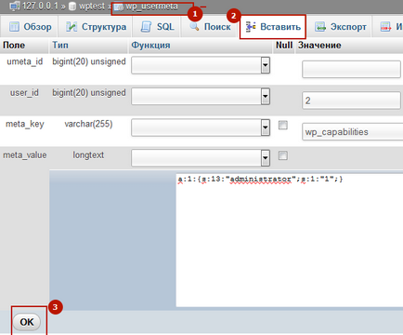Click the Функция column header link
403x335 pixels.
(150, 46)
